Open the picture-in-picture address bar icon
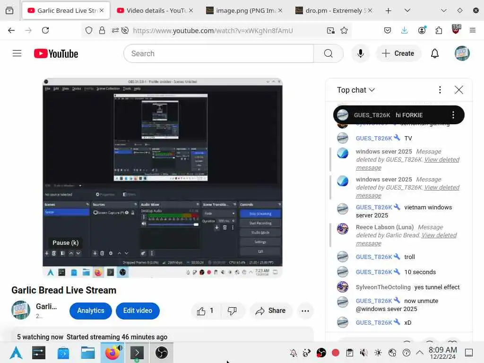This screenshot has height=363, width=484. (x=330, y=30)
